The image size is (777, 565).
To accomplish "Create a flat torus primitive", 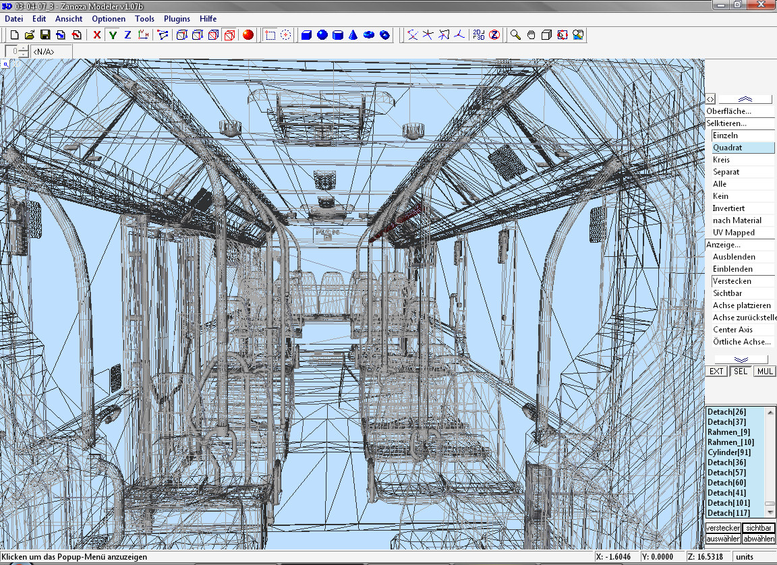I will point(369,34).
